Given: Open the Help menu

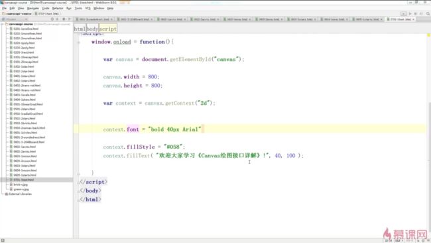Looking at the screenshot, I should coord(110,8).
